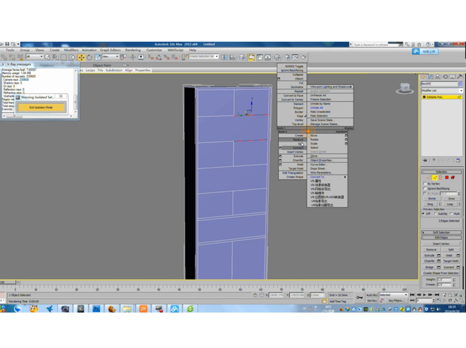Click the Set Key large key icon
Viewport: 466px width, 348px height.
point(360,298)
